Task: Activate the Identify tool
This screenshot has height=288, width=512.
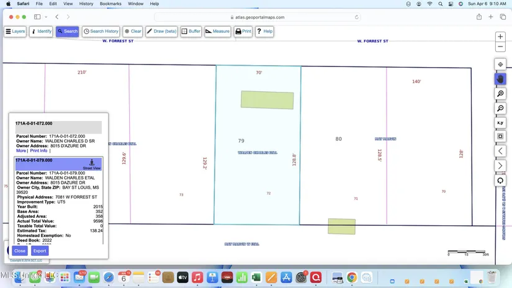Action: 41,31
